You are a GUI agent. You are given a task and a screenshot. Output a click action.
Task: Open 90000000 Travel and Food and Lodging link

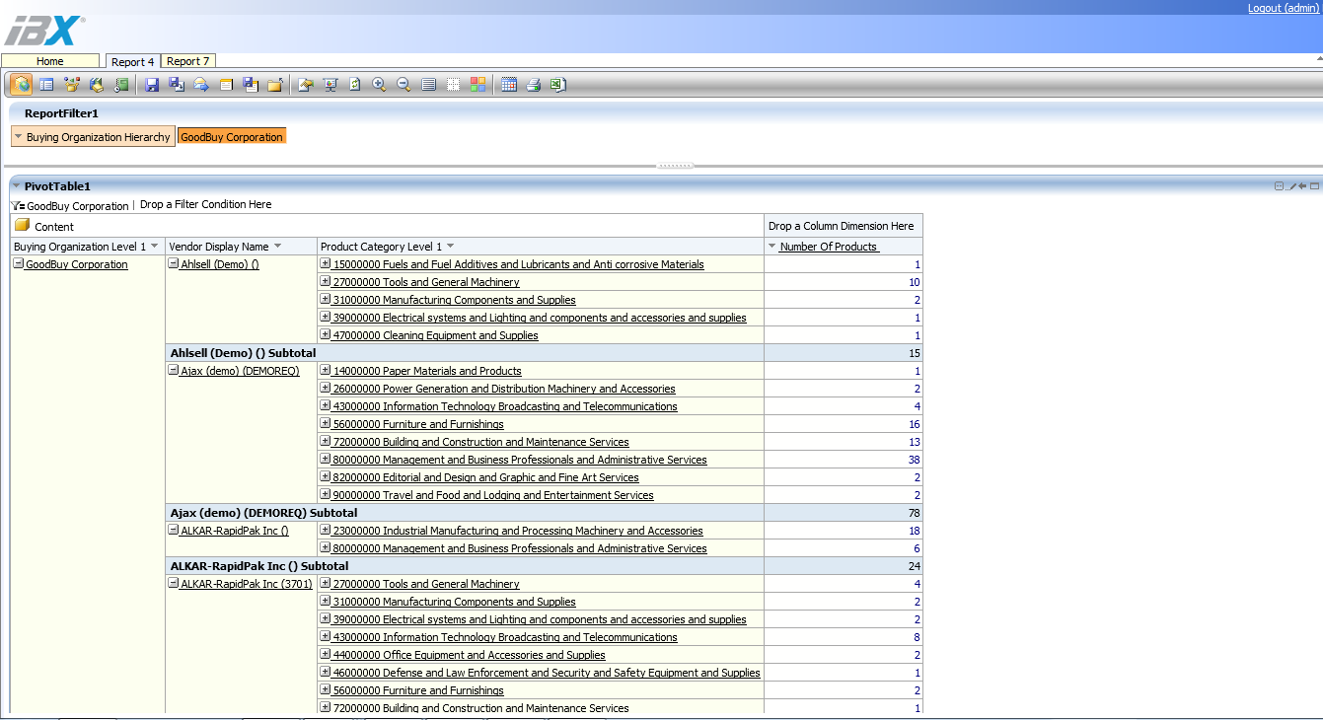[493, 495]
